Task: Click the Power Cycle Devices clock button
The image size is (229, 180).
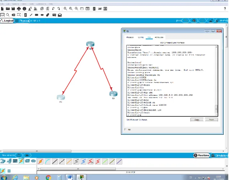Action: 19,155
